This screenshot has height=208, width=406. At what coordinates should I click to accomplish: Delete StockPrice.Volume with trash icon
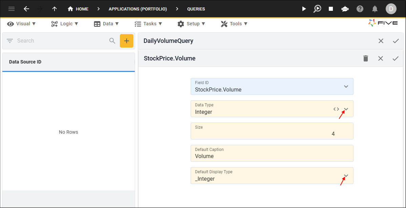[366, 58]
